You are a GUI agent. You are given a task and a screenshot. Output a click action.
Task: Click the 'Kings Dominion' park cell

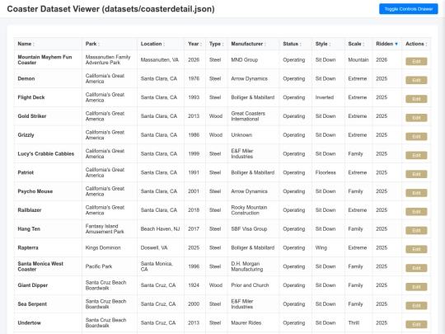110,247
